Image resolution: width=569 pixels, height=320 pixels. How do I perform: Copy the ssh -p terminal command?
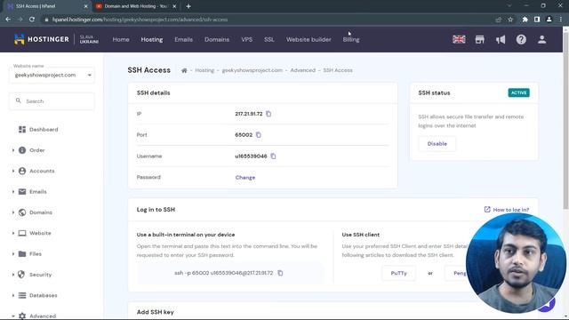(280, 273)
